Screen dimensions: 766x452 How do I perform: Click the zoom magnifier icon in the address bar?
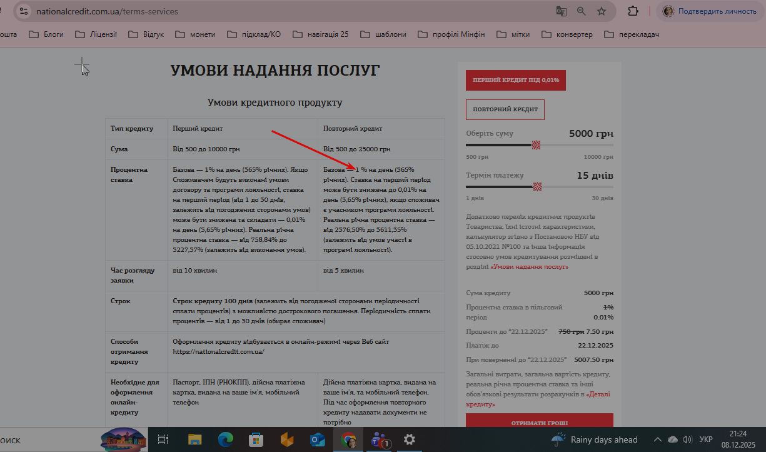tap(582, 11)
